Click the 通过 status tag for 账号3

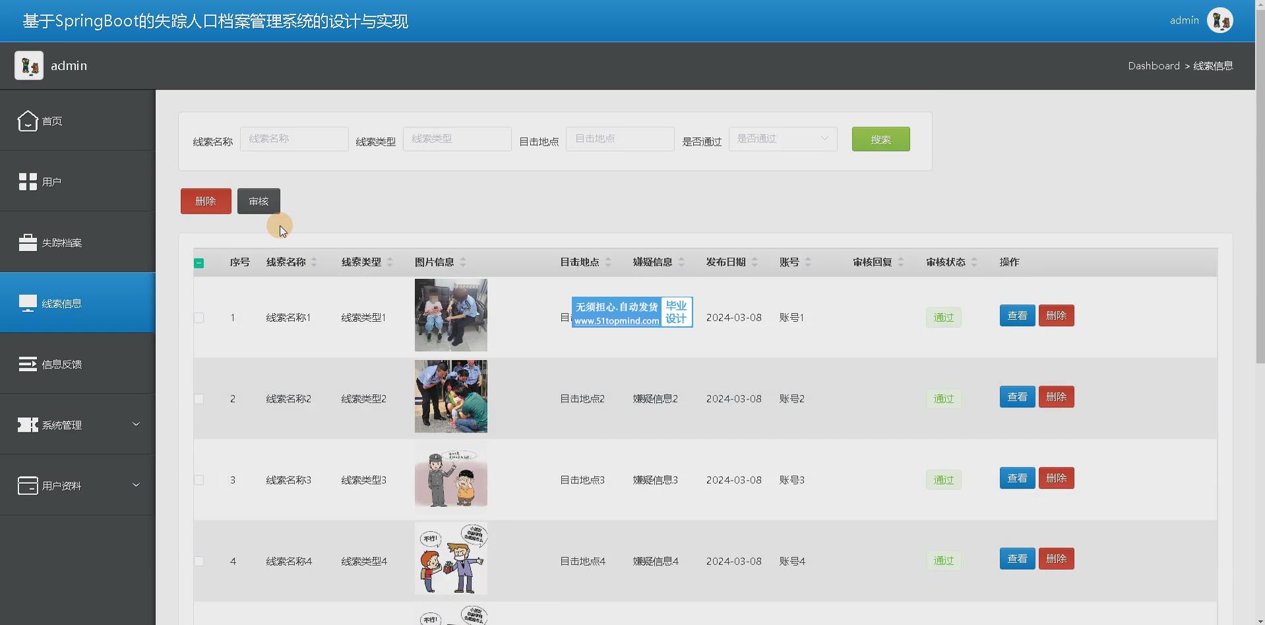[x=943, y=480]
